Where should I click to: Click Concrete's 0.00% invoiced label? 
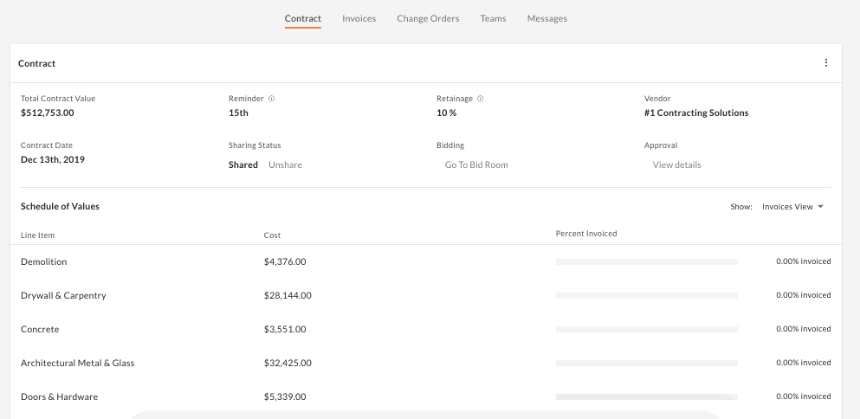coord(804,329)
